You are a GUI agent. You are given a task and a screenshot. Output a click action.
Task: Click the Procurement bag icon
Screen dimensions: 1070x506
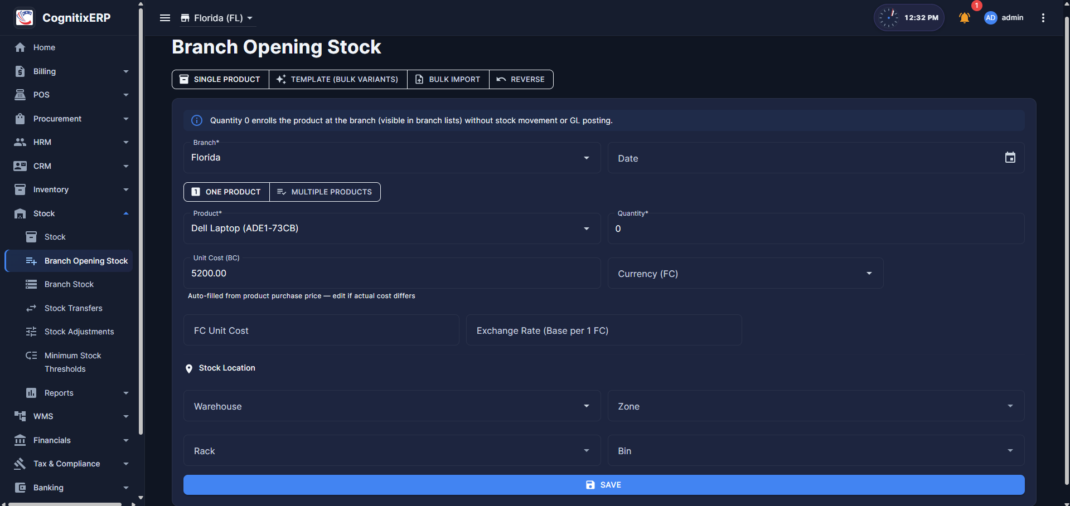pos(20,119)
